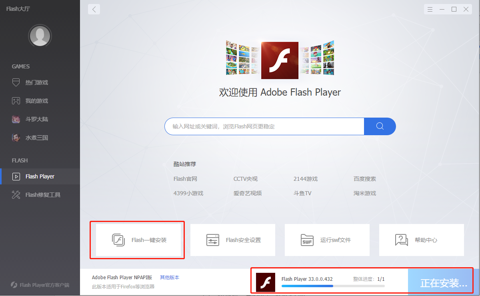Open the Flash官网 recommended site link
This screenshot has height=296, width=480.
coord(185,179)
